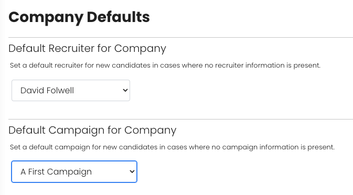Expand the A First Campaign dropdown
Screen dimensions: 353x195
[x=74, y=171]
